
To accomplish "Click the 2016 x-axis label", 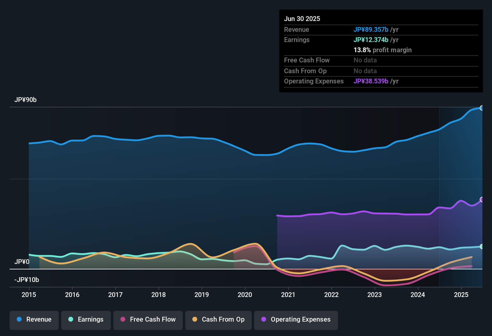I will [x=72, y=295].
